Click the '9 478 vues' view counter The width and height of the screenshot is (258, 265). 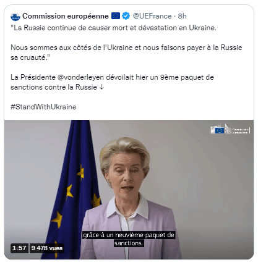click(47, 248)
